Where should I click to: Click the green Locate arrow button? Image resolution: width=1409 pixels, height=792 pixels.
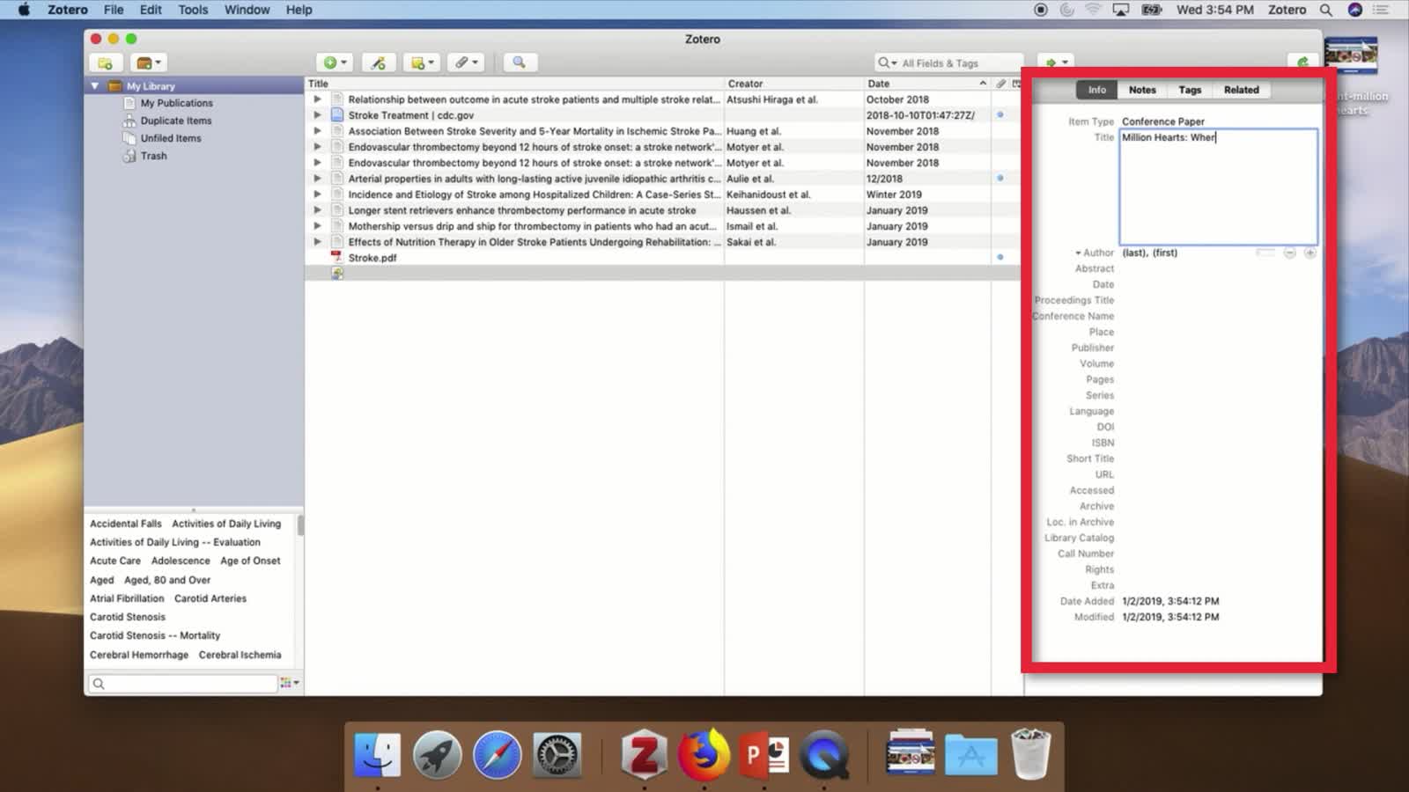(1055, 62)
